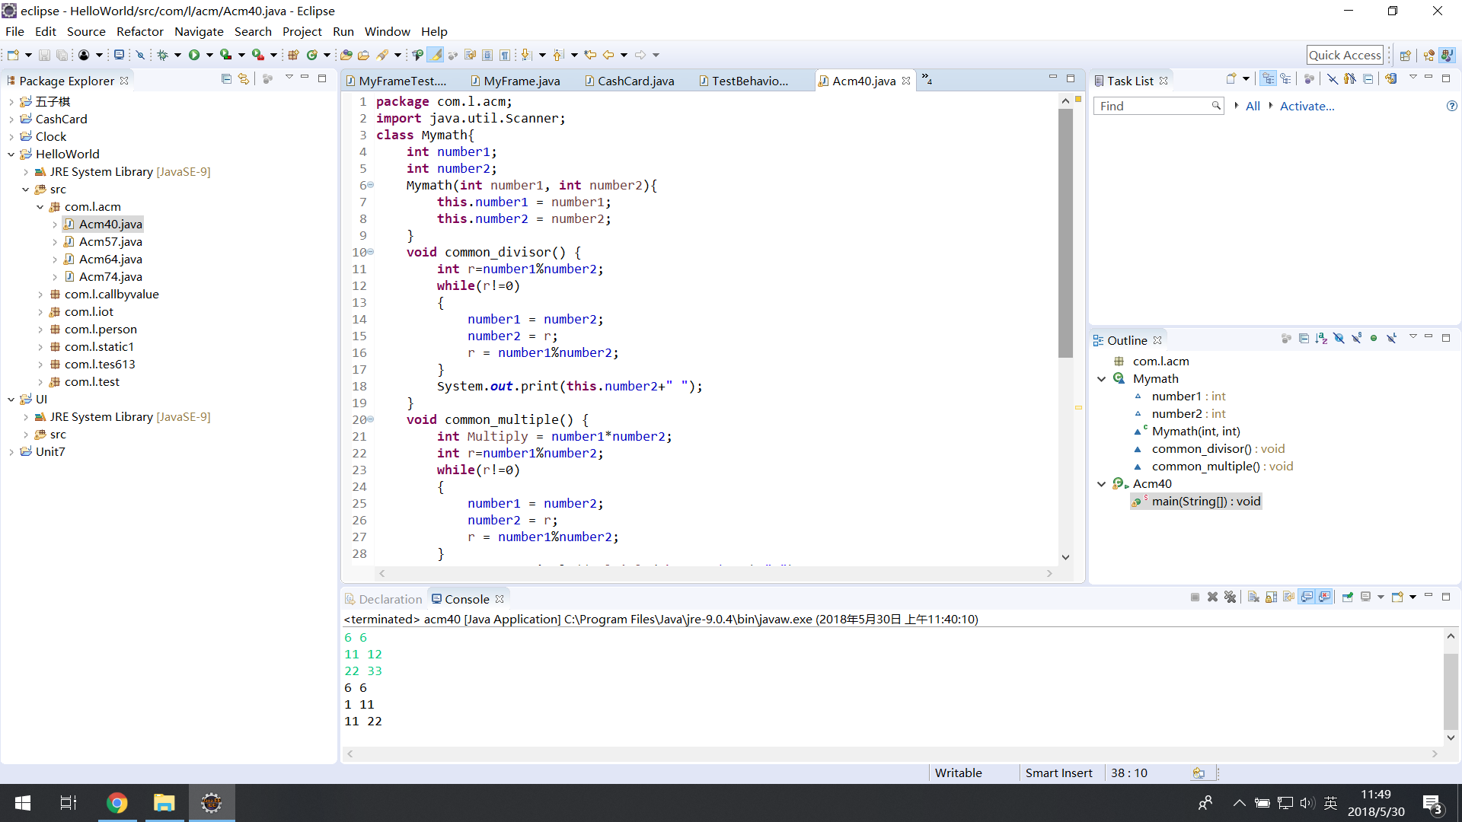This screenshot has width=1462, height=822.
Task: Expand the Clock project
Action: tap(11, 137)
